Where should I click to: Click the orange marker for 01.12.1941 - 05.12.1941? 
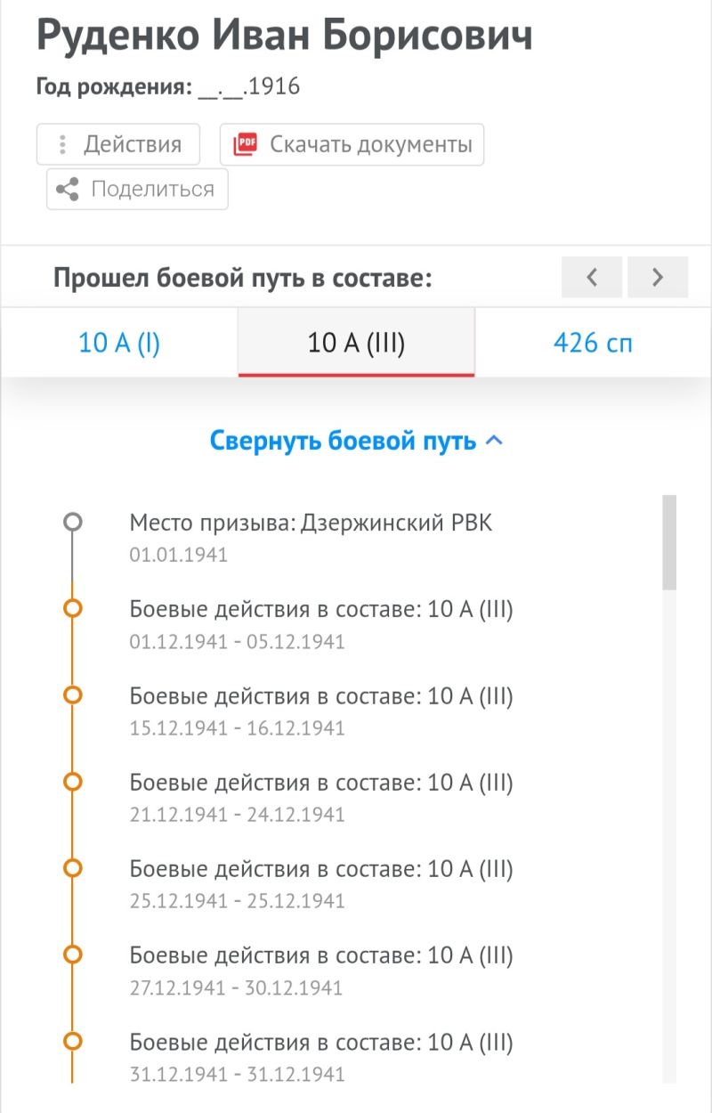tap(73, 609)
